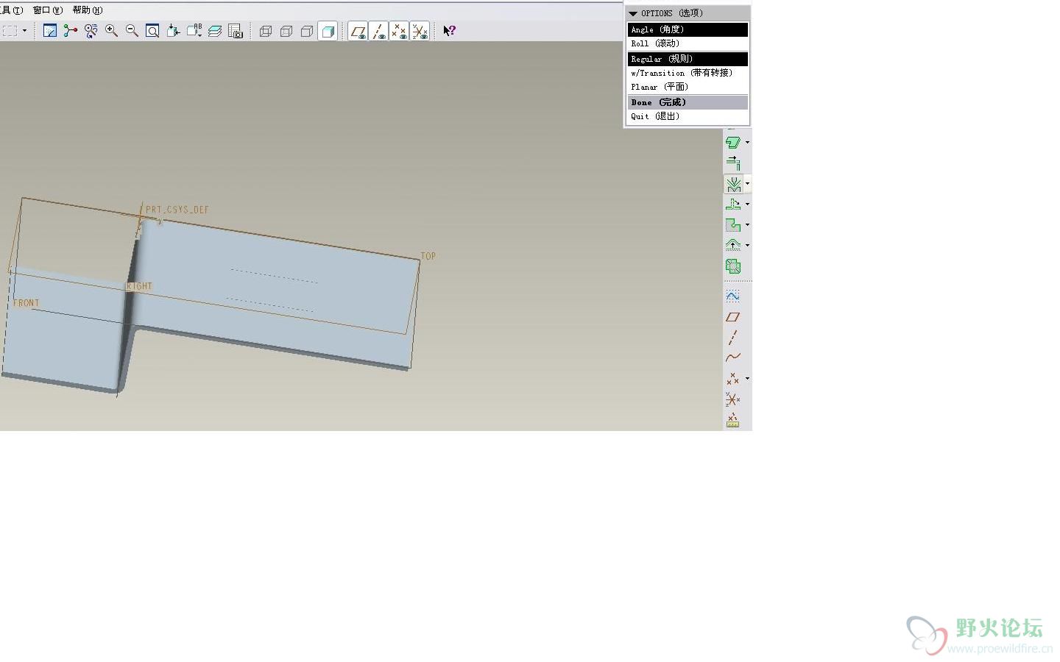Click the datum curve tool icon
The image size is (1060, 662).
pyautogui.click(x=733, y=357)
